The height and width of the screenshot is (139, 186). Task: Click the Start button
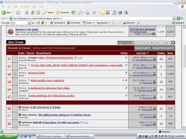(x=9, y=136)
